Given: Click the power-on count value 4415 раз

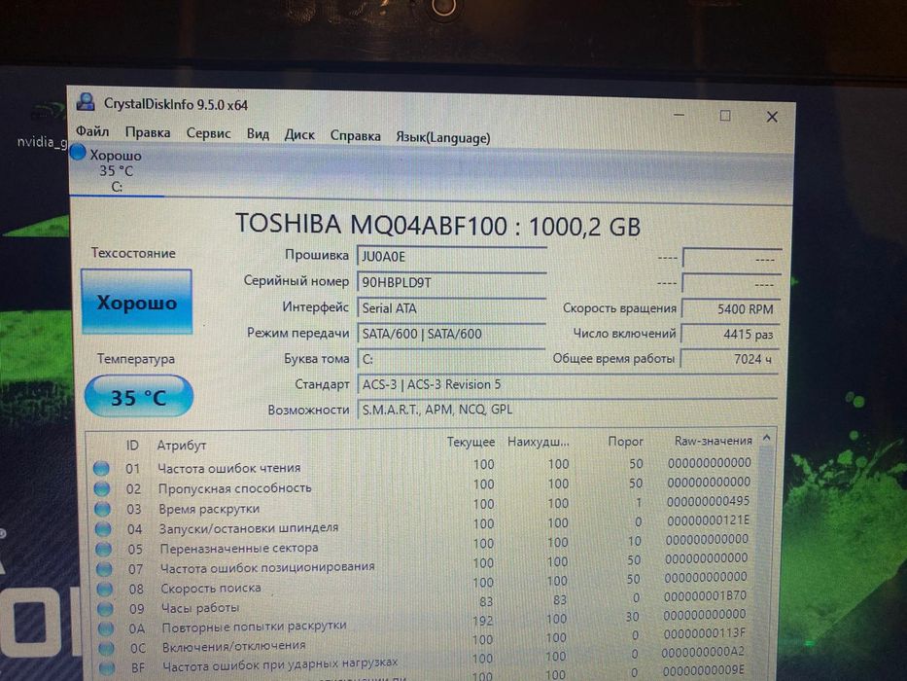Looking at the screenshot, I should coord(731,334).
